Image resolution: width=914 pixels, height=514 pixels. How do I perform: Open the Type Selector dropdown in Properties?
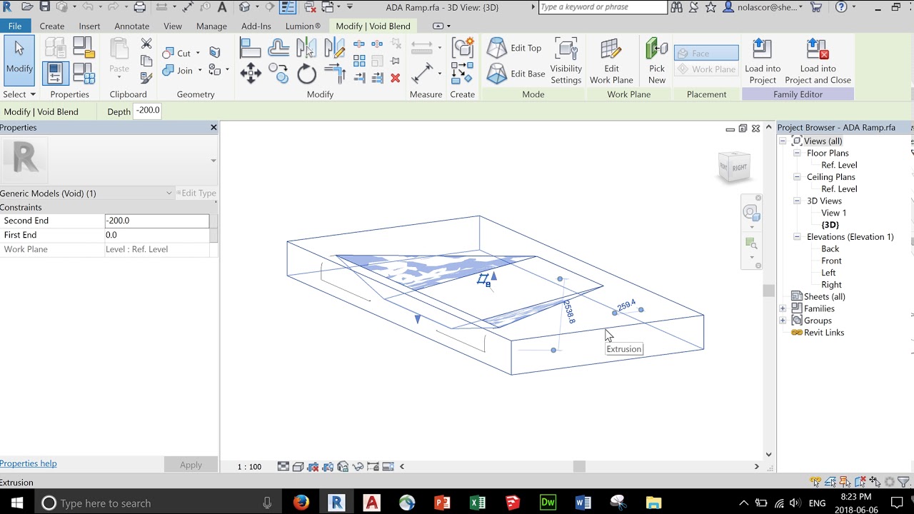[213, 161]
